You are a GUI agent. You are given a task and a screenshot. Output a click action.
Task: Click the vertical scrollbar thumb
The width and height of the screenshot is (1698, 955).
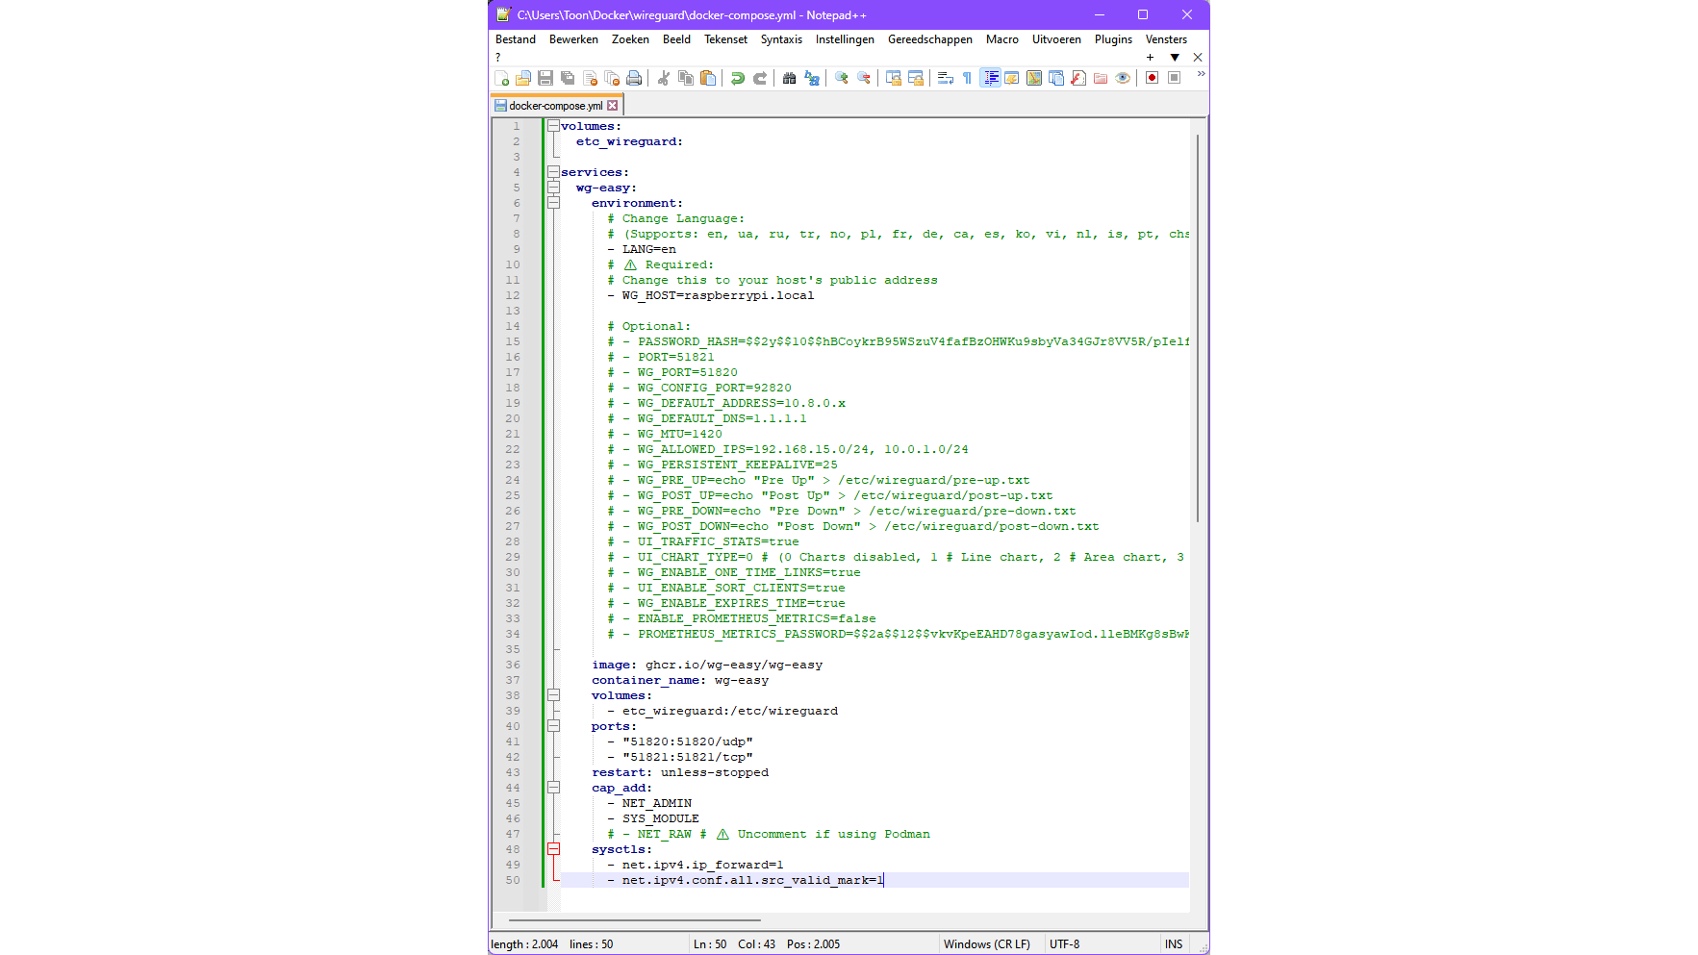[x=1197, y=327]
